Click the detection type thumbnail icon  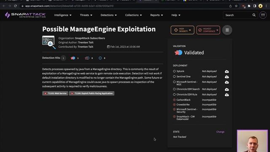(49, 42)
